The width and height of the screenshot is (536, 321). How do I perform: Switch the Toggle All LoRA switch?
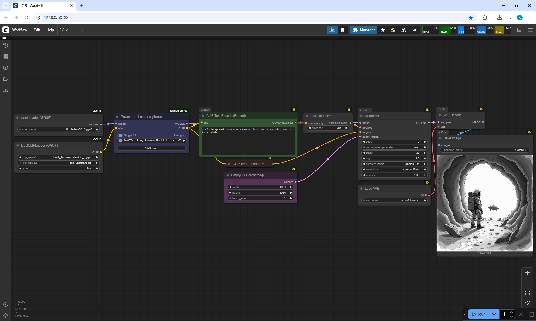tap(120, 136)
